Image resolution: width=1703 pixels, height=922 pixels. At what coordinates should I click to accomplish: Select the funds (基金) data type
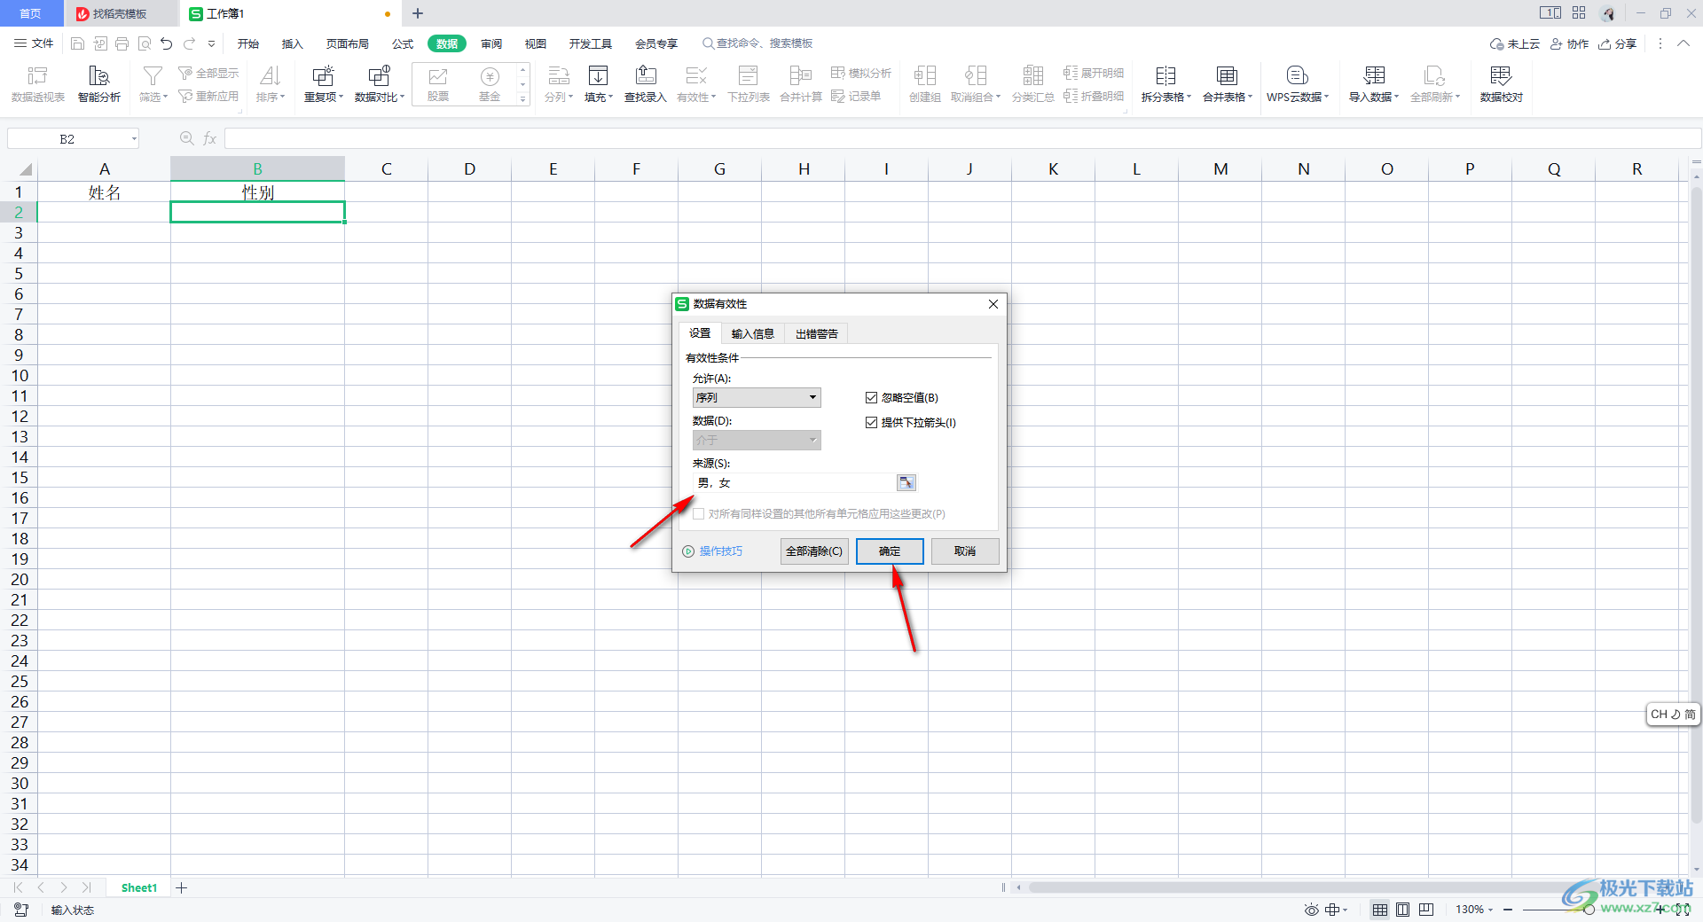pos(490,85)
